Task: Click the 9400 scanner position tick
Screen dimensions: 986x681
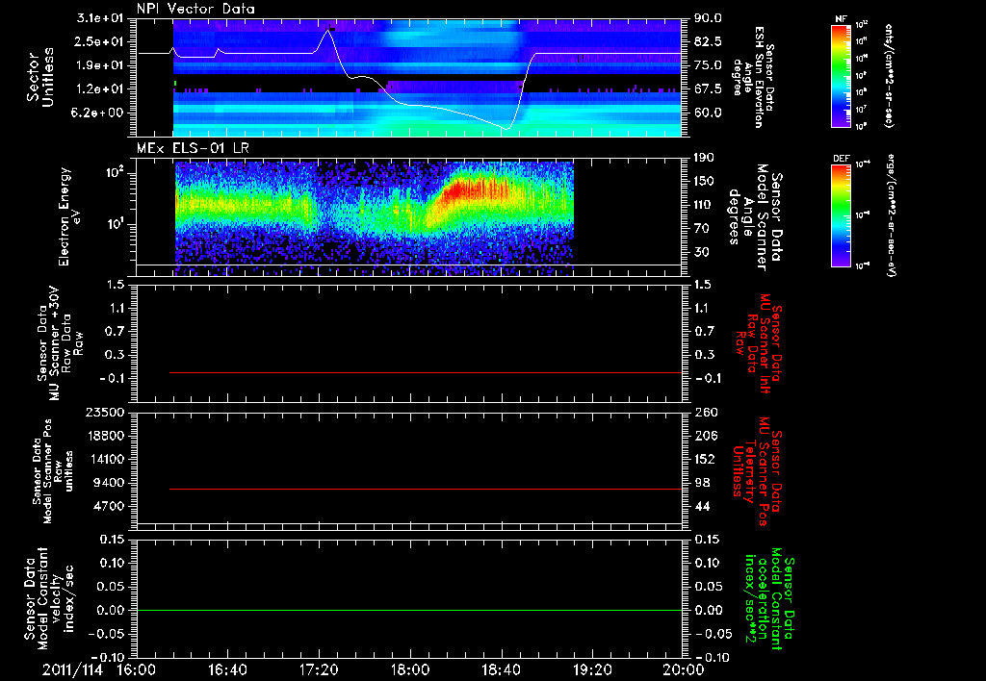Action: pyautogui.click(x=110, y=483)
